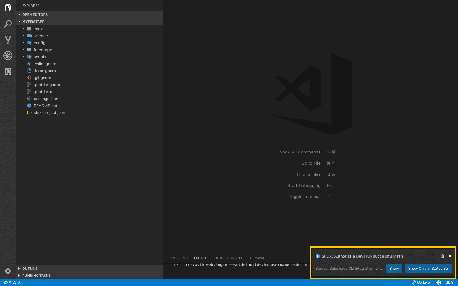Click the scripts folder icon
This screenshot has width=458, height=286.
(x=29, y=57)
